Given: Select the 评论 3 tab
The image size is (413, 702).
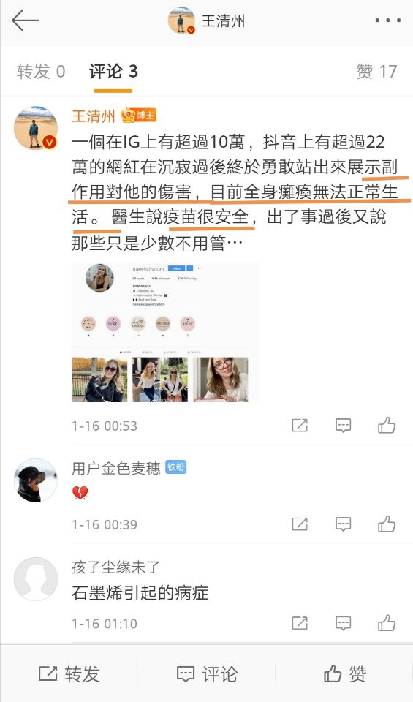Looking at the screenshot, I should click(x=113, y=72).
